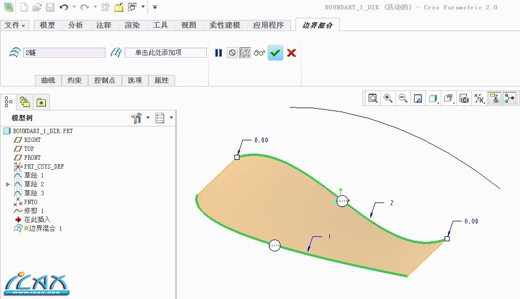This screenshot has width=520, height=299.
Task: Click the Undo arrow icon
Action: coord(64,7)
